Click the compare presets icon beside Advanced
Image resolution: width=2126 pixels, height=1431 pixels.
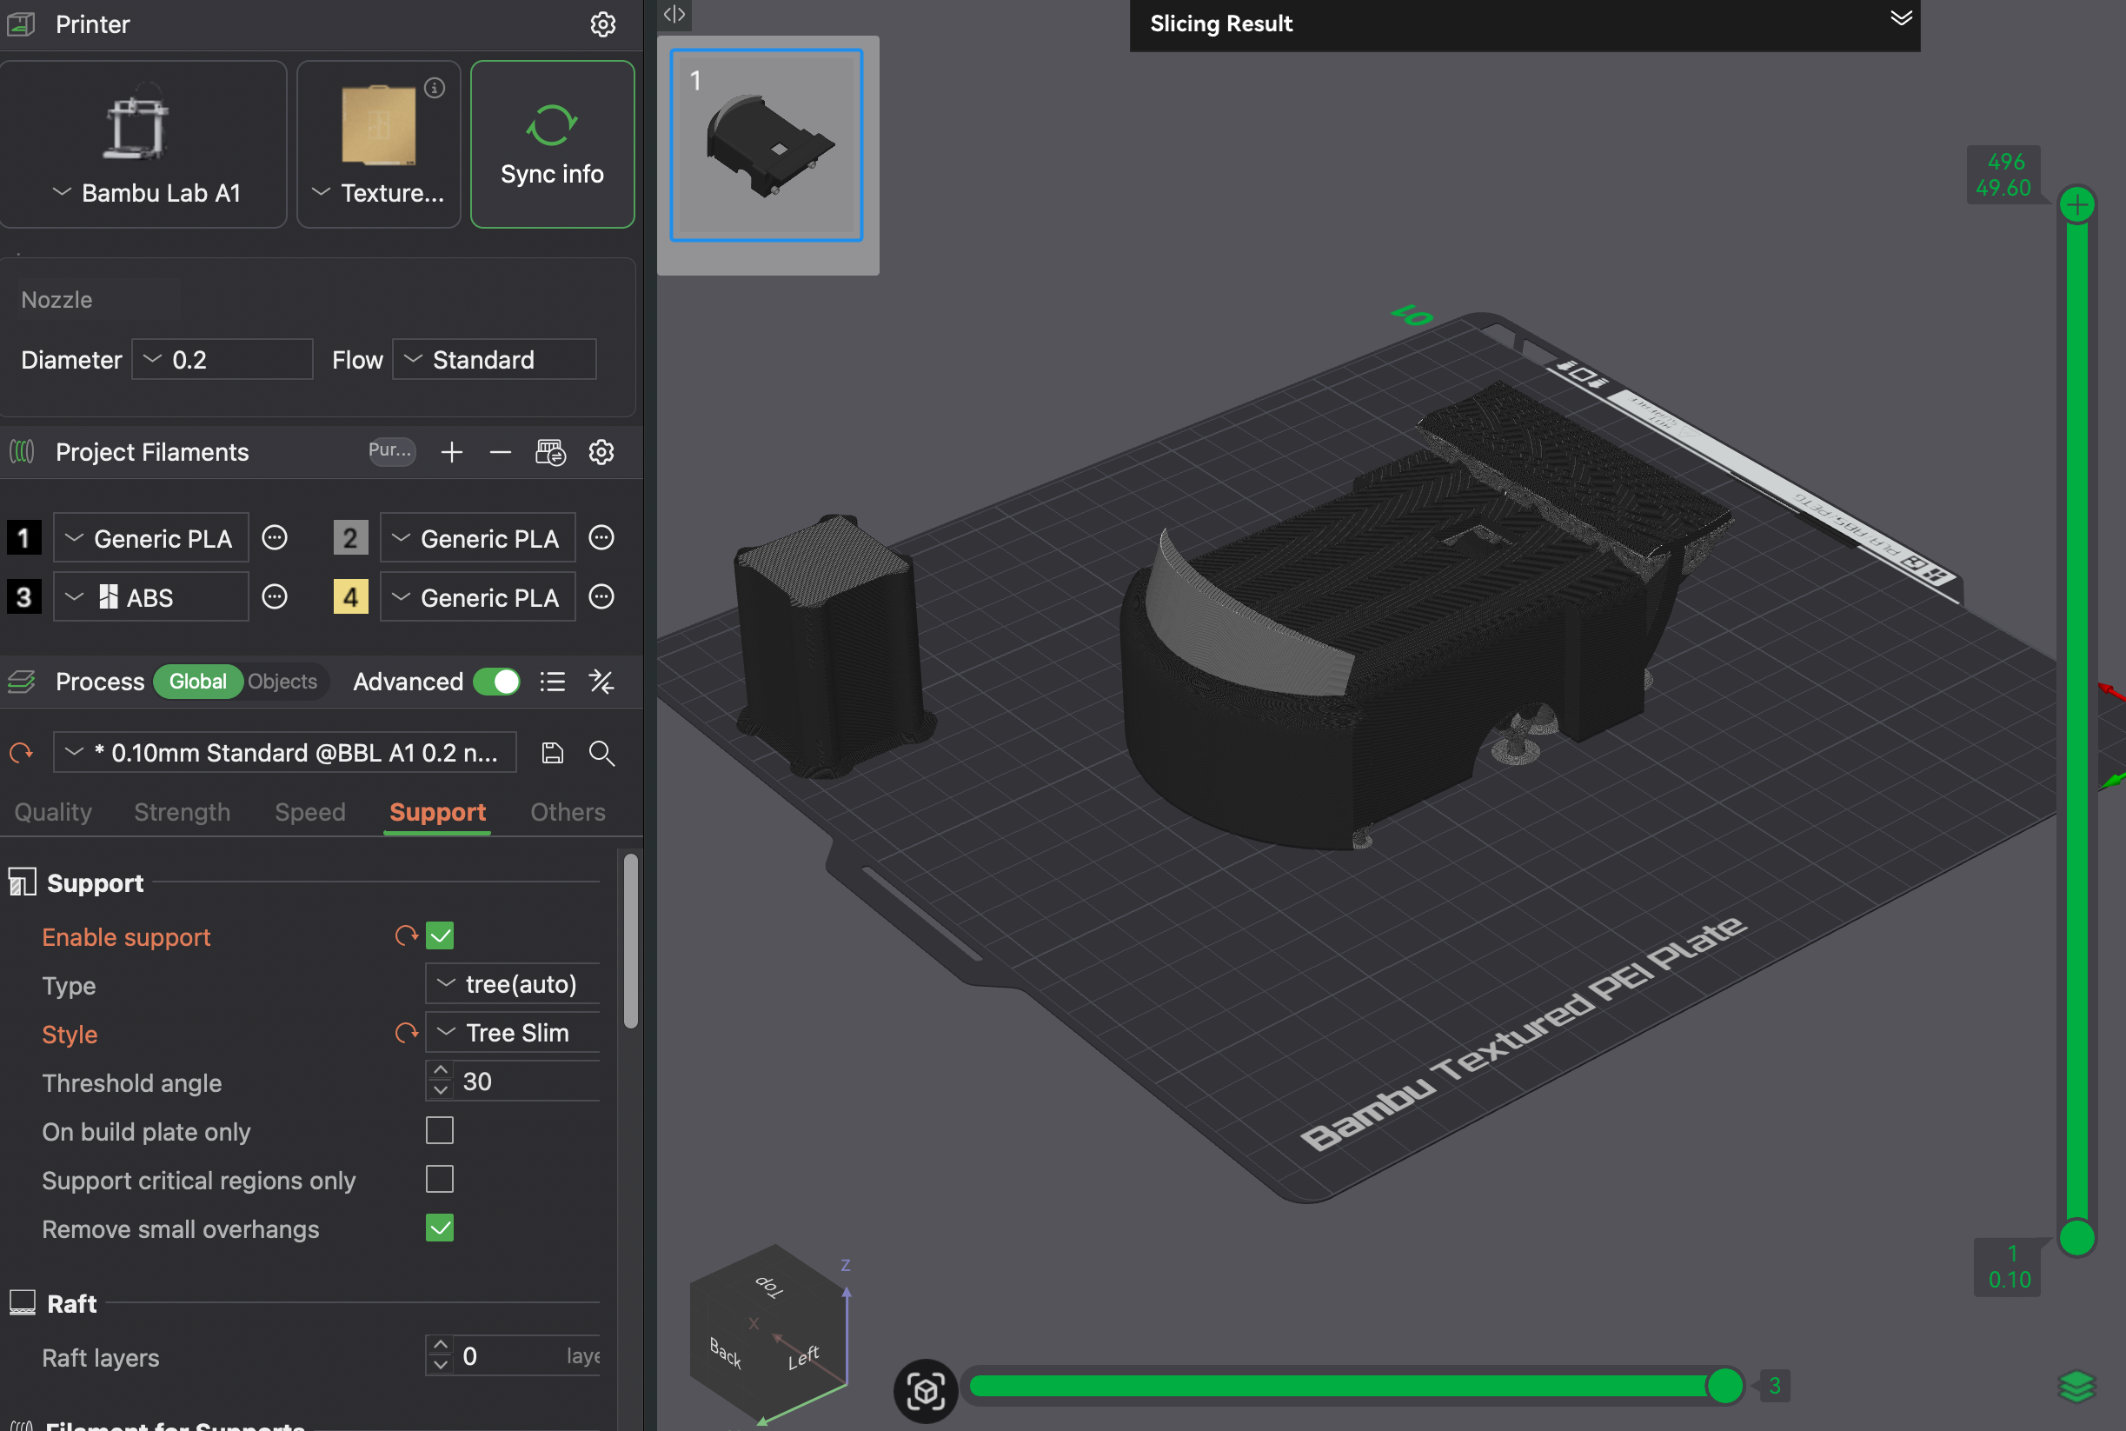pos(601,682)
